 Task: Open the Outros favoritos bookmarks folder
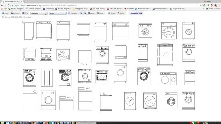213,9
